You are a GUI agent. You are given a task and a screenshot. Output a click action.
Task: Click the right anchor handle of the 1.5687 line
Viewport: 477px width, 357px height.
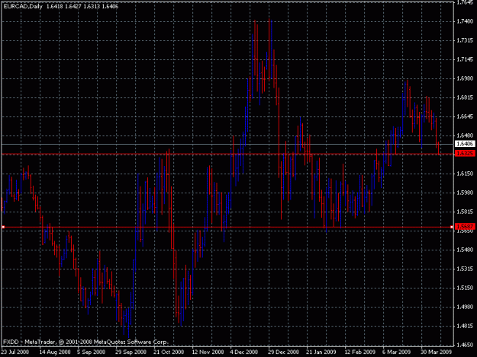pos(452,227)
